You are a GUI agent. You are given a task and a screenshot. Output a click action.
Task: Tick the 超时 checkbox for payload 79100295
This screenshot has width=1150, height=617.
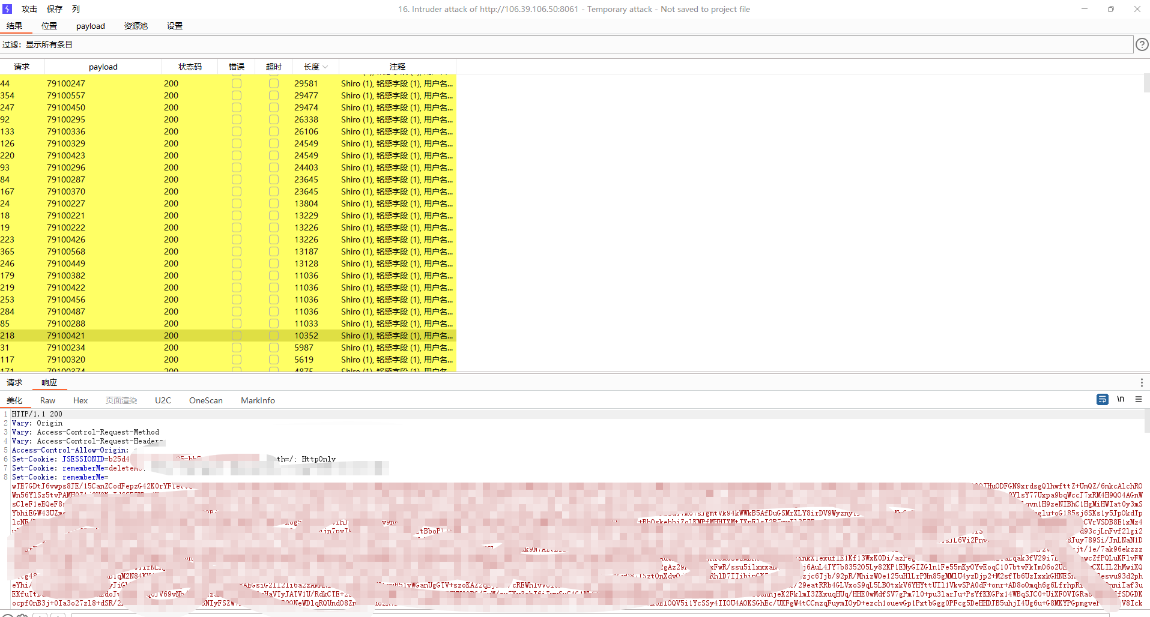[x=274, y=119]
